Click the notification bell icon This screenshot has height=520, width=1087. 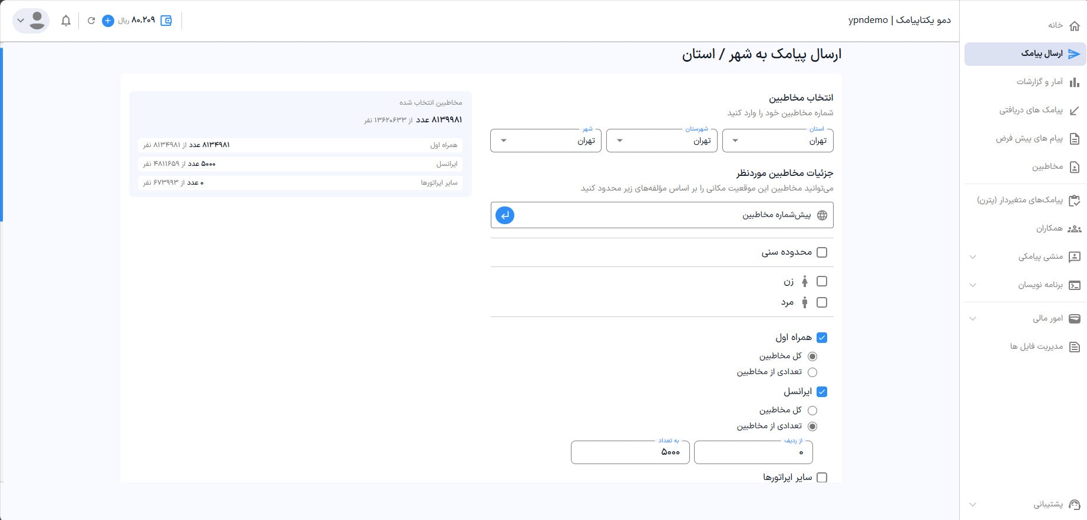pyautogui.click(x=66, y=21)
